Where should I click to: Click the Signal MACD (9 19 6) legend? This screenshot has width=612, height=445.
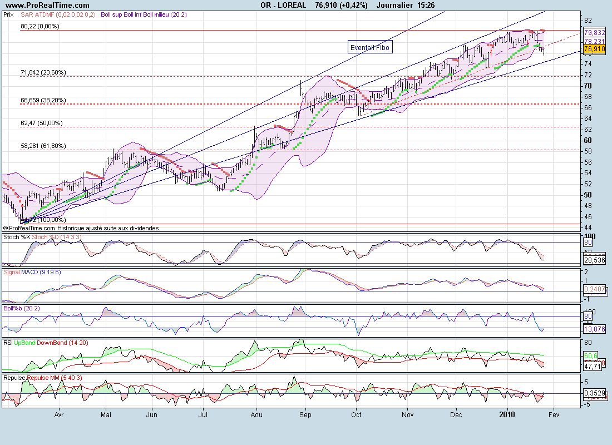click(32, 272)
